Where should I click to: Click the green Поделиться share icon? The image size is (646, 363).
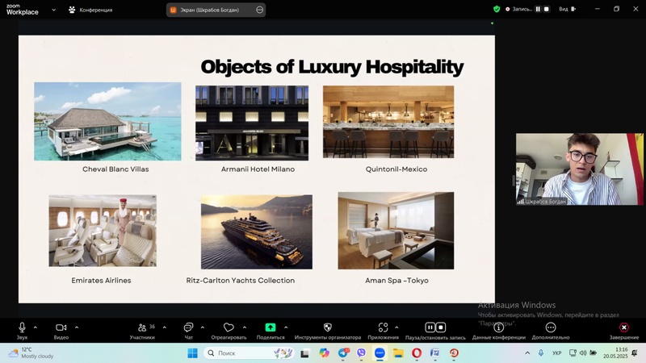click(x=271, y=328)
